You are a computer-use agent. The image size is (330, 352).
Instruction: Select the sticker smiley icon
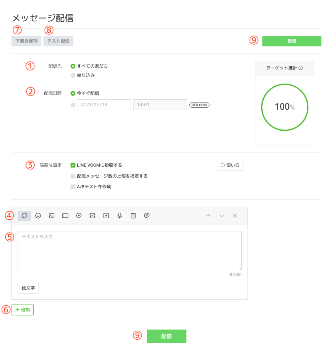tap(38, 216)
